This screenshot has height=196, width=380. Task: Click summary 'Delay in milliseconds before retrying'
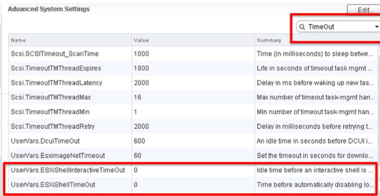(315, 126)
